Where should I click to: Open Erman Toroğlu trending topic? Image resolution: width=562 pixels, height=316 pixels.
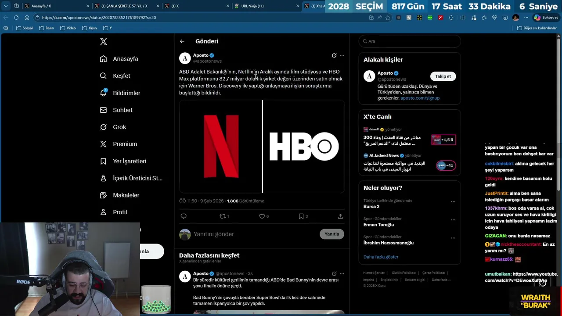[378, 224]
